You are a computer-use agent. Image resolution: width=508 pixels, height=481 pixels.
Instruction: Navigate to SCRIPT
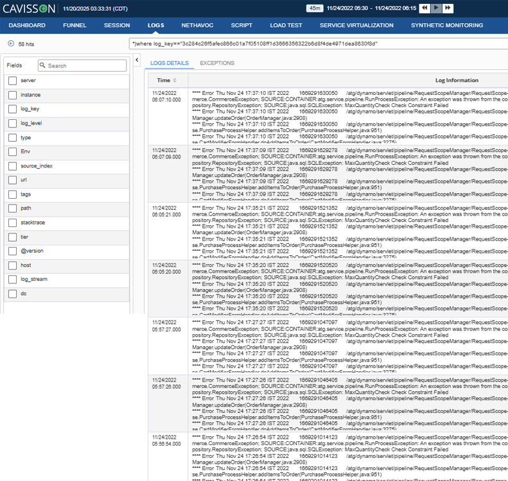[x=241, y=25]
